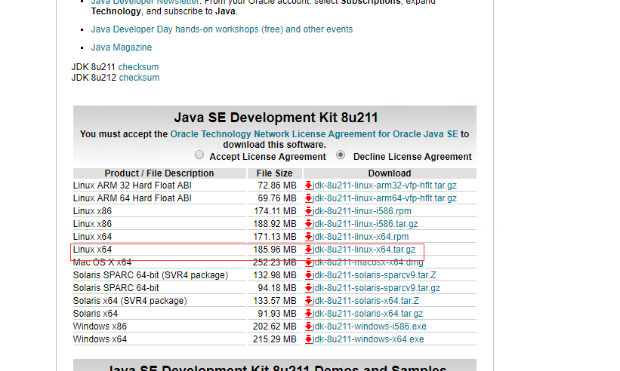Click the 185.96 MB file size cell
Viewport: 620px width, 371px height.
[x=274, y=250]
